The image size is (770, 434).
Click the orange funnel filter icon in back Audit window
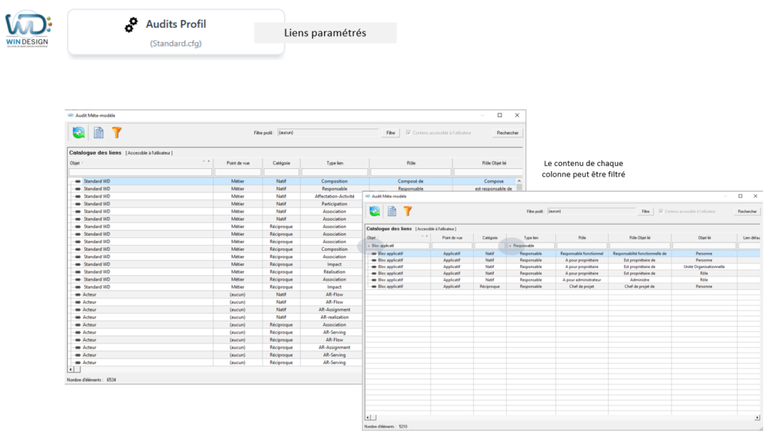(x=117, y=132)
